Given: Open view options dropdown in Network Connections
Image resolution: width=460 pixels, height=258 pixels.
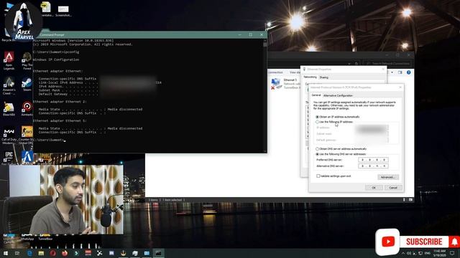Looking at the screenshot, I should coord(392,72).
